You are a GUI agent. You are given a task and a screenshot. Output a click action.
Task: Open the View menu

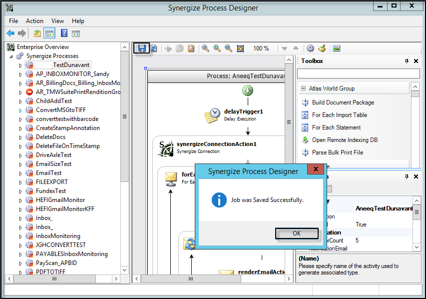tap(57, 21)
